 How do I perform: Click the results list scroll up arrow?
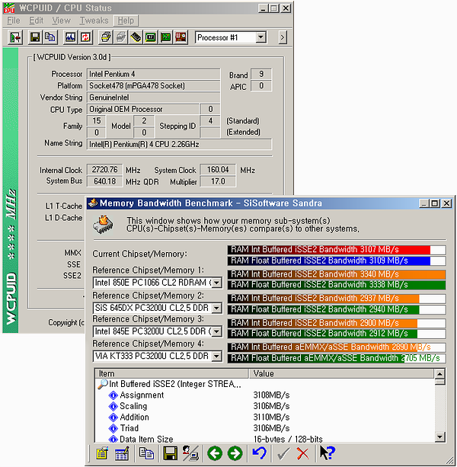(439, 373)
